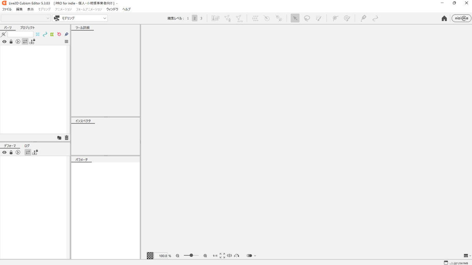Open the Parts panel hamburger menu
The height and width of the screenshot is (265, 472).
(66, 42)
